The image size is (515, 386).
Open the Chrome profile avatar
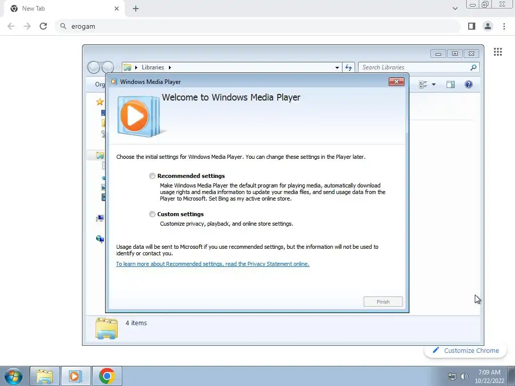coord(488,26)
